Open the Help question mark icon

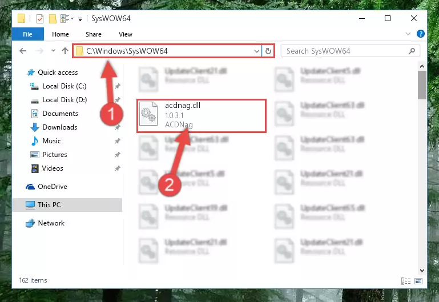point(421,34)
